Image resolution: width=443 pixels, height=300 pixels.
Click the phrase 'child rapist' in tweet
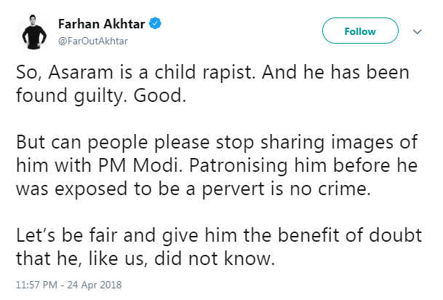click(178, 75)
